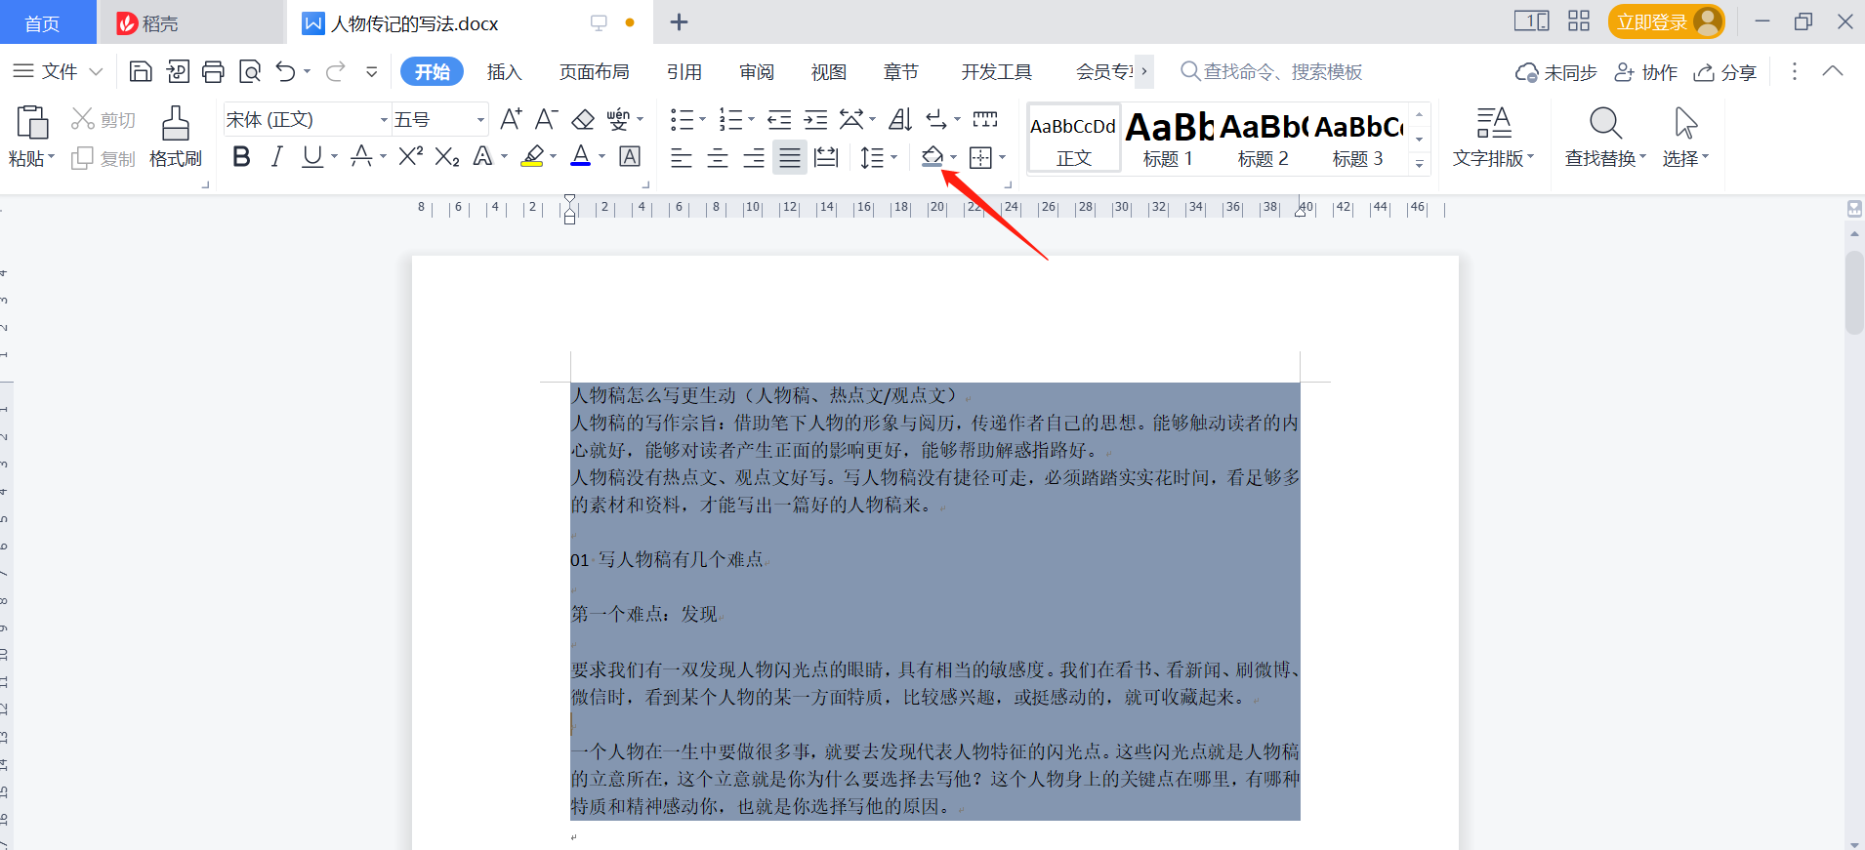1865x850 pixels.
Task: Open new document tab plus
Action: pos(680,22)
